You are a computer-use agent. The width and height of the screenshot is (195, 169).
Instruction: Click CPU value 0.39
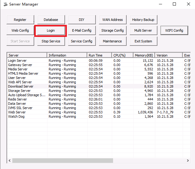coord(117,112)
